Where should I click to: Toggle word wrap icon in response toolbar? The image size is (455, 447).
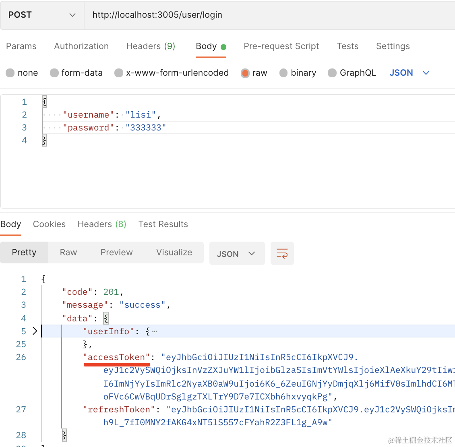coord(282,253)
